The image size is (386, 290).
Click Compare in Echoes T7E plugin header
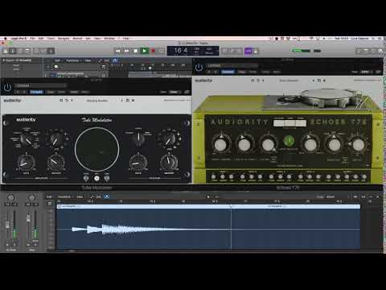pos(228,72)
